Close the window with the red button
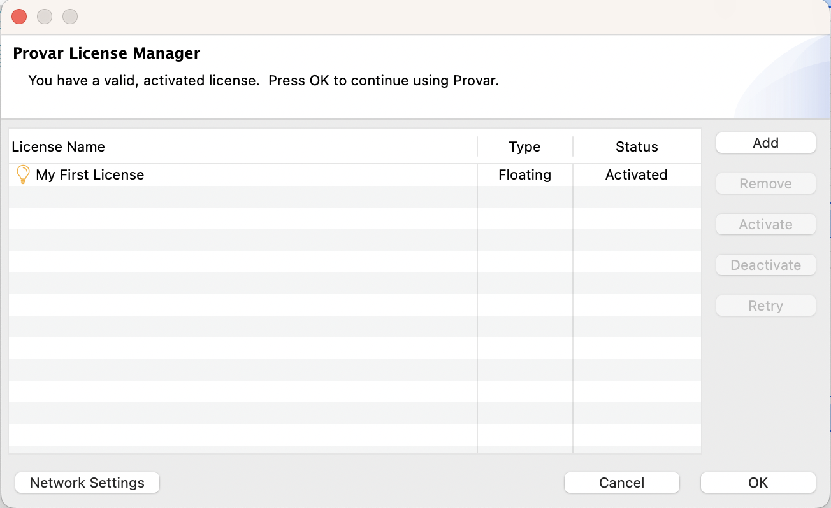This screenshot has height=508, width=831. click(x=19, y=17)
